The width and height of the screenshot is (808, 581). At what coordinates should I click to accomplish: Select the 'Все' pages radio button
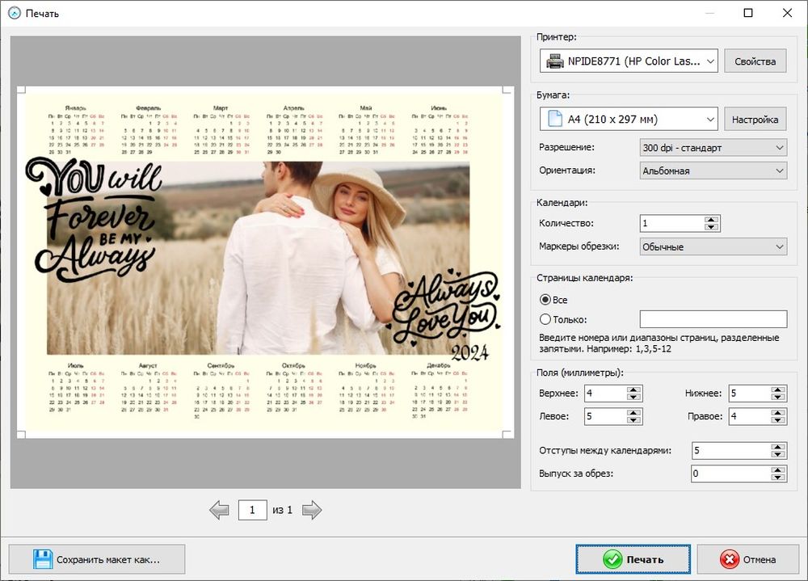(x=545, y=300)
